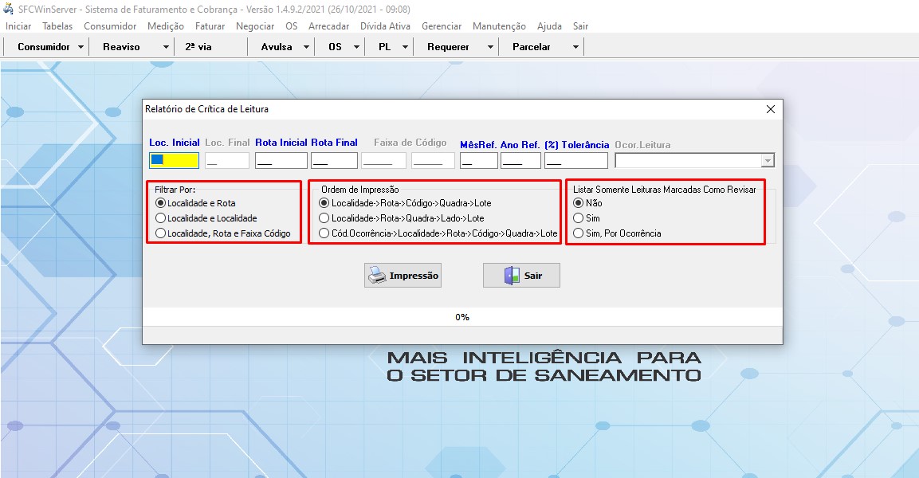Screen dimensions: 919x478
Task: Select 'Localidade, Rota e Faixa Código' filter
Action: (x=161, y=233)
